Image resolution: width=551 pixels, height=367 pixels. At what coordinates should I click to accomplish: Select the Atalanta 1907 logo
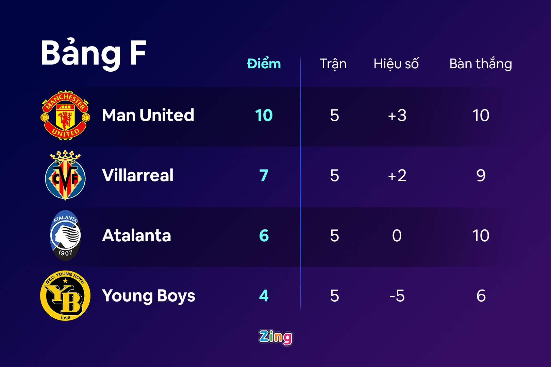[x=65, y=235]
